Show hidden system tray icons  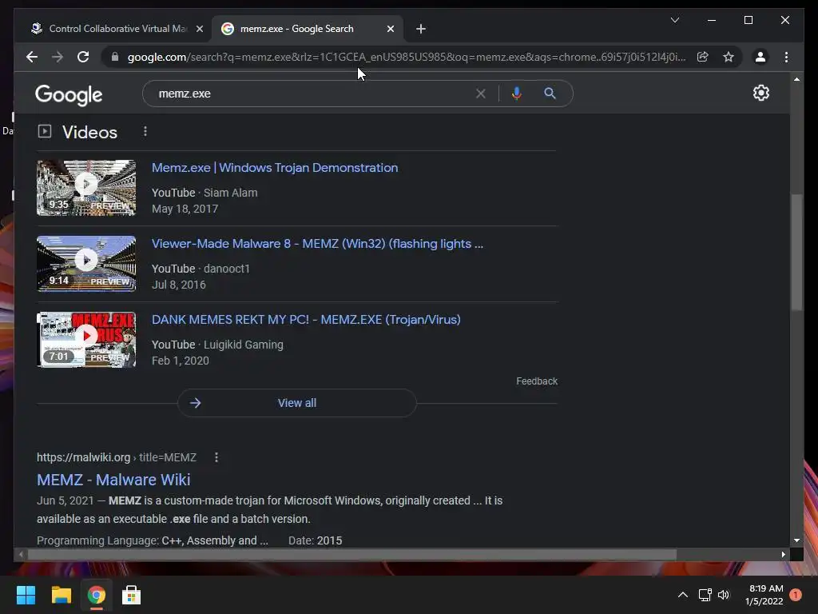682,595
